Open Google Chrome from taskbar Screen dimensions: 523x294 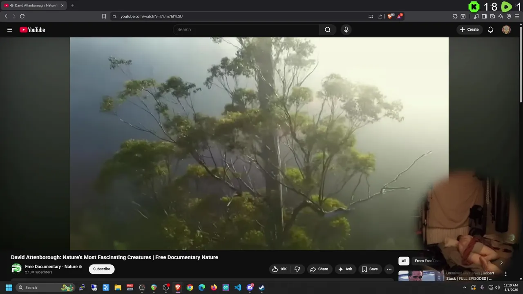[x=190, y=287]
